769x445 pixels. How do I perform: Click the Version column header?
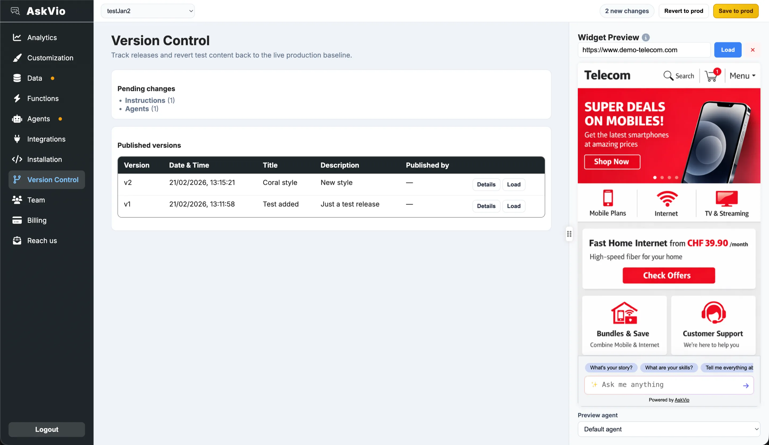tap(137, 165)
